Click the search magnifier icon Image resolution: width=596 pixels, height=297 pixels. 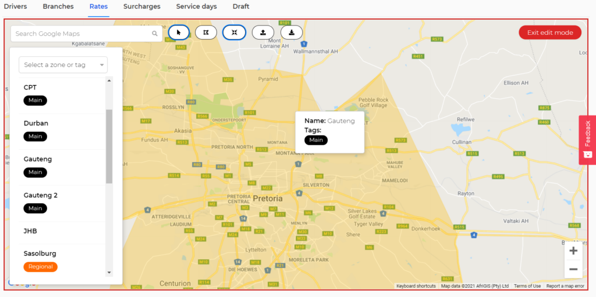155,34
